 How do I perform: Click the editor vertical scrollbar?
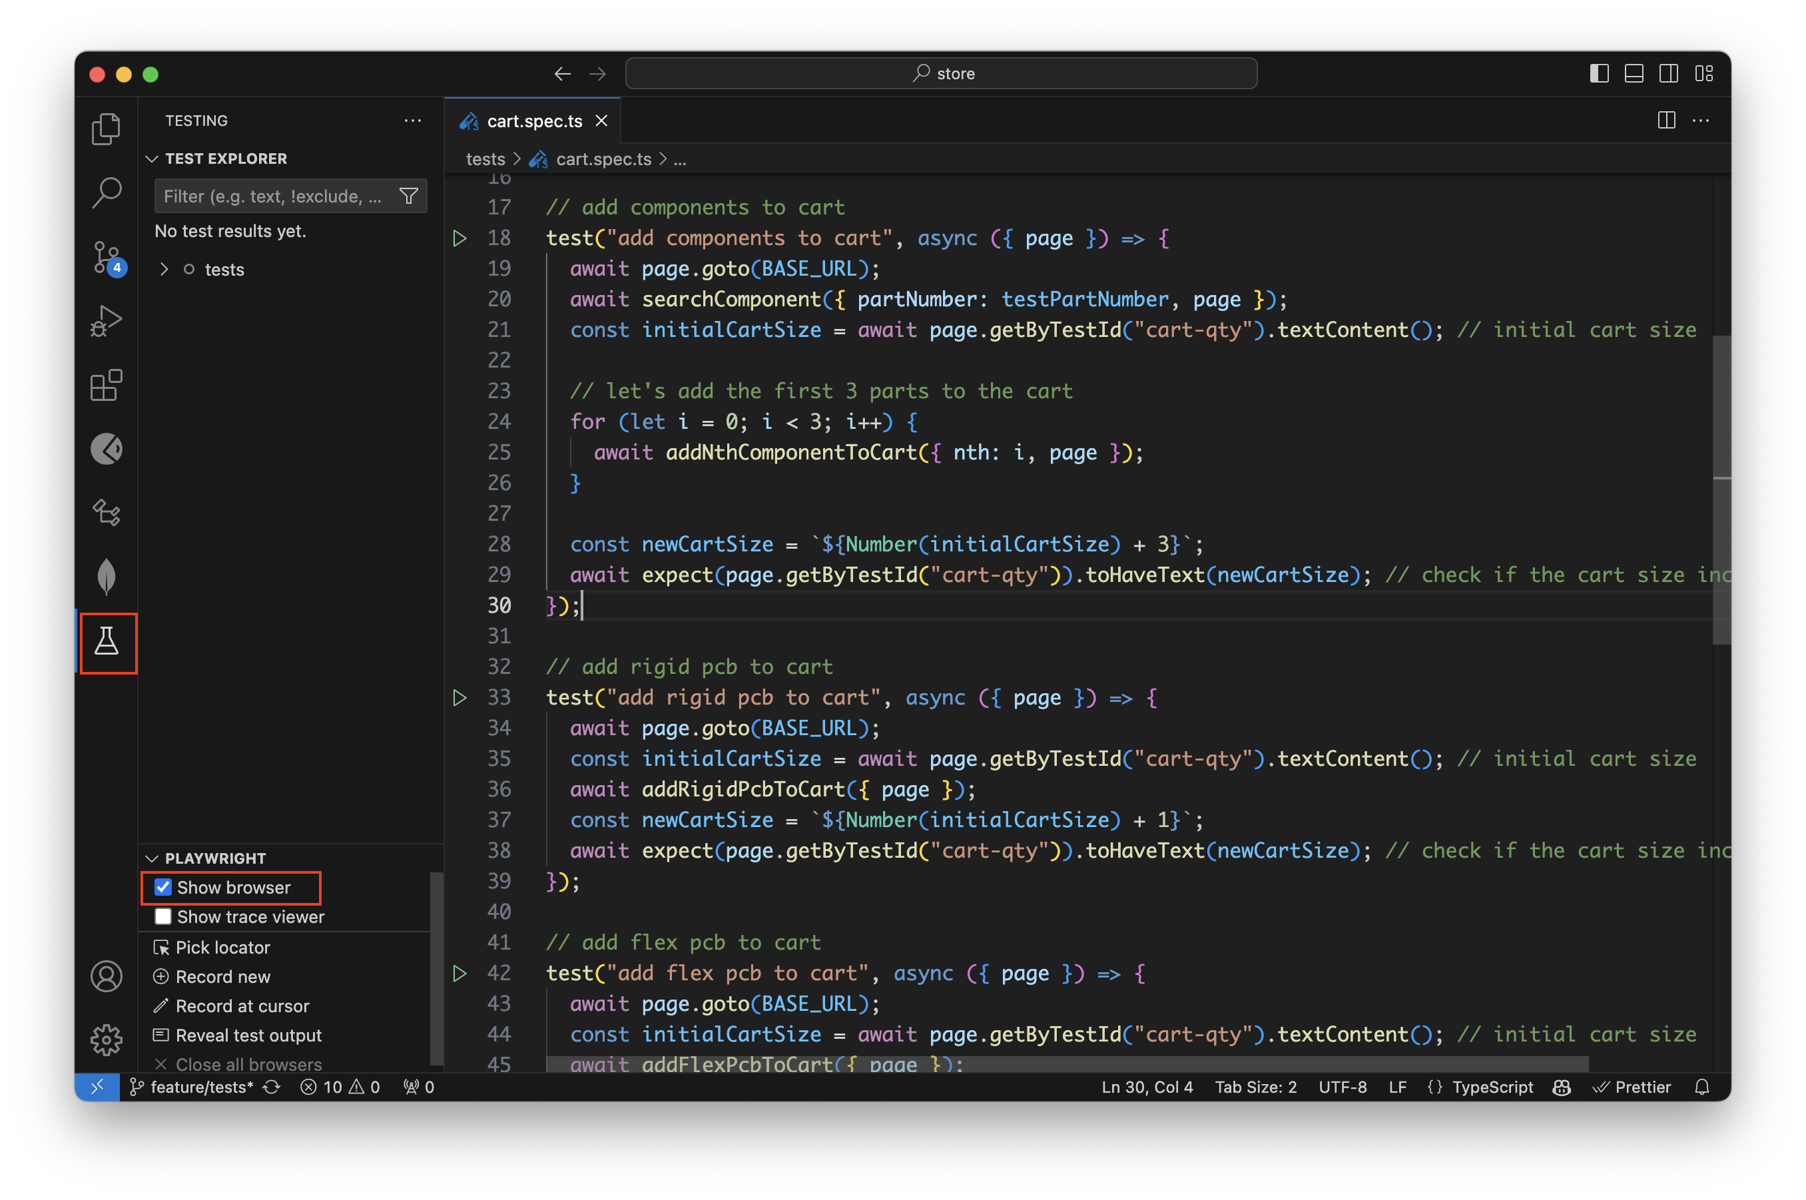(x=1721, y=490)
